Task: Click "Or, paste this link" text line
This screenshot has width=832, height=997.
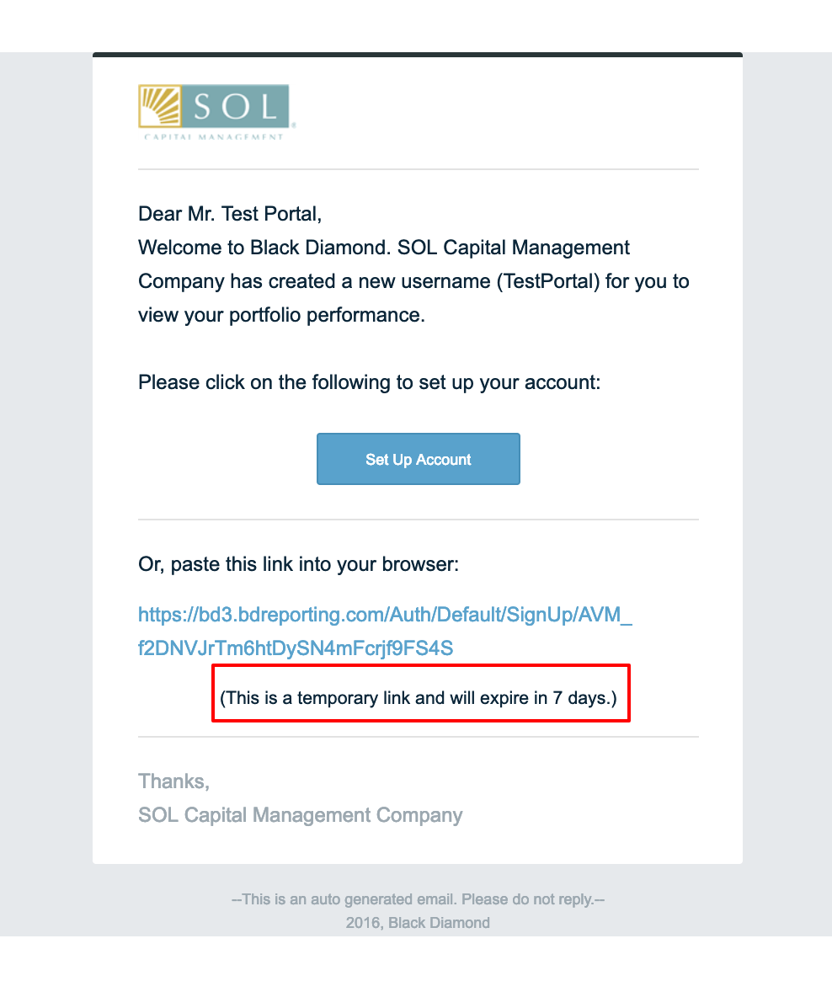Action: (x=298, y=564)
